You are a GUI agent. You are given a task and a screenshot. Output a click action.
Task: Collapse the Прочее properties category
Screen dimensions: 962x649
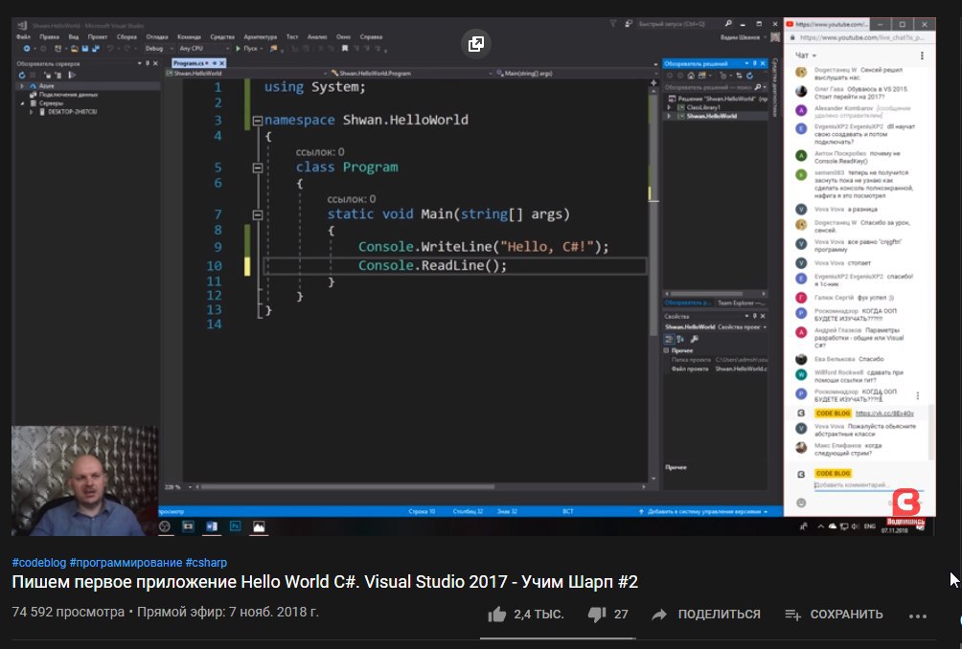click(666, 350)
